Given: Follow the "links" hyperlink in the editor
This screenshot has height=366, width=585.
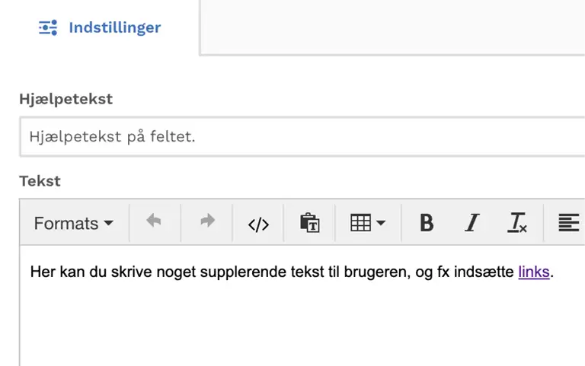Looking at the screenshot, I should click(x=534, y=272).
